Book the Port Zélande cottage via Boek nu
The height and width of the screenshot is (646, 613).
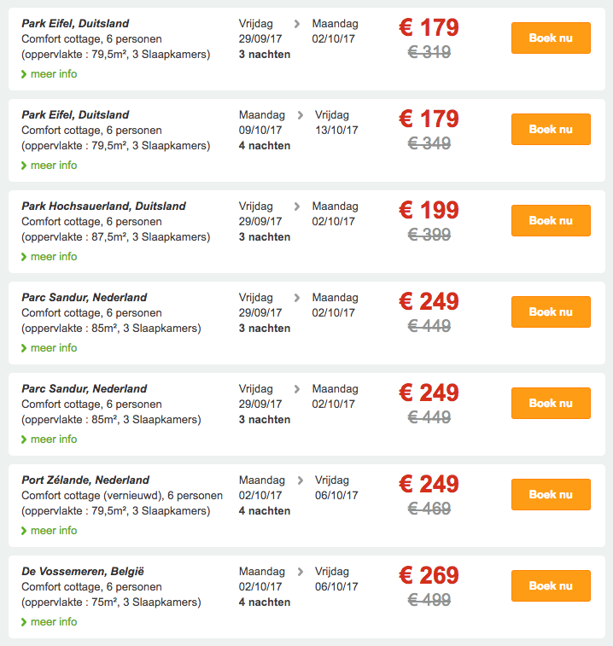tap(551, 495)
